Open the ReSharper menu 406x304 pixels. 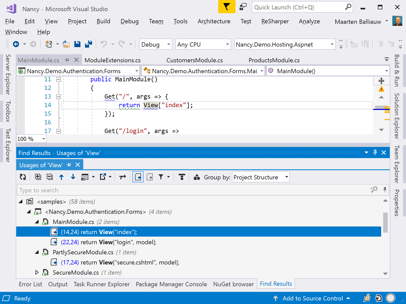[275, 21]
